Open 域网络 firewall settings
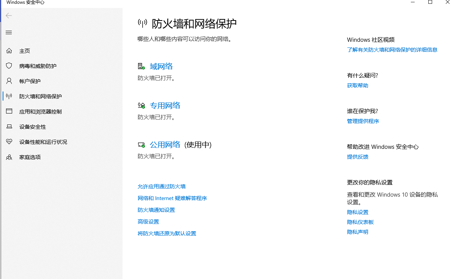The width and height of the screenshot is (456, 279). coord(161,66)
